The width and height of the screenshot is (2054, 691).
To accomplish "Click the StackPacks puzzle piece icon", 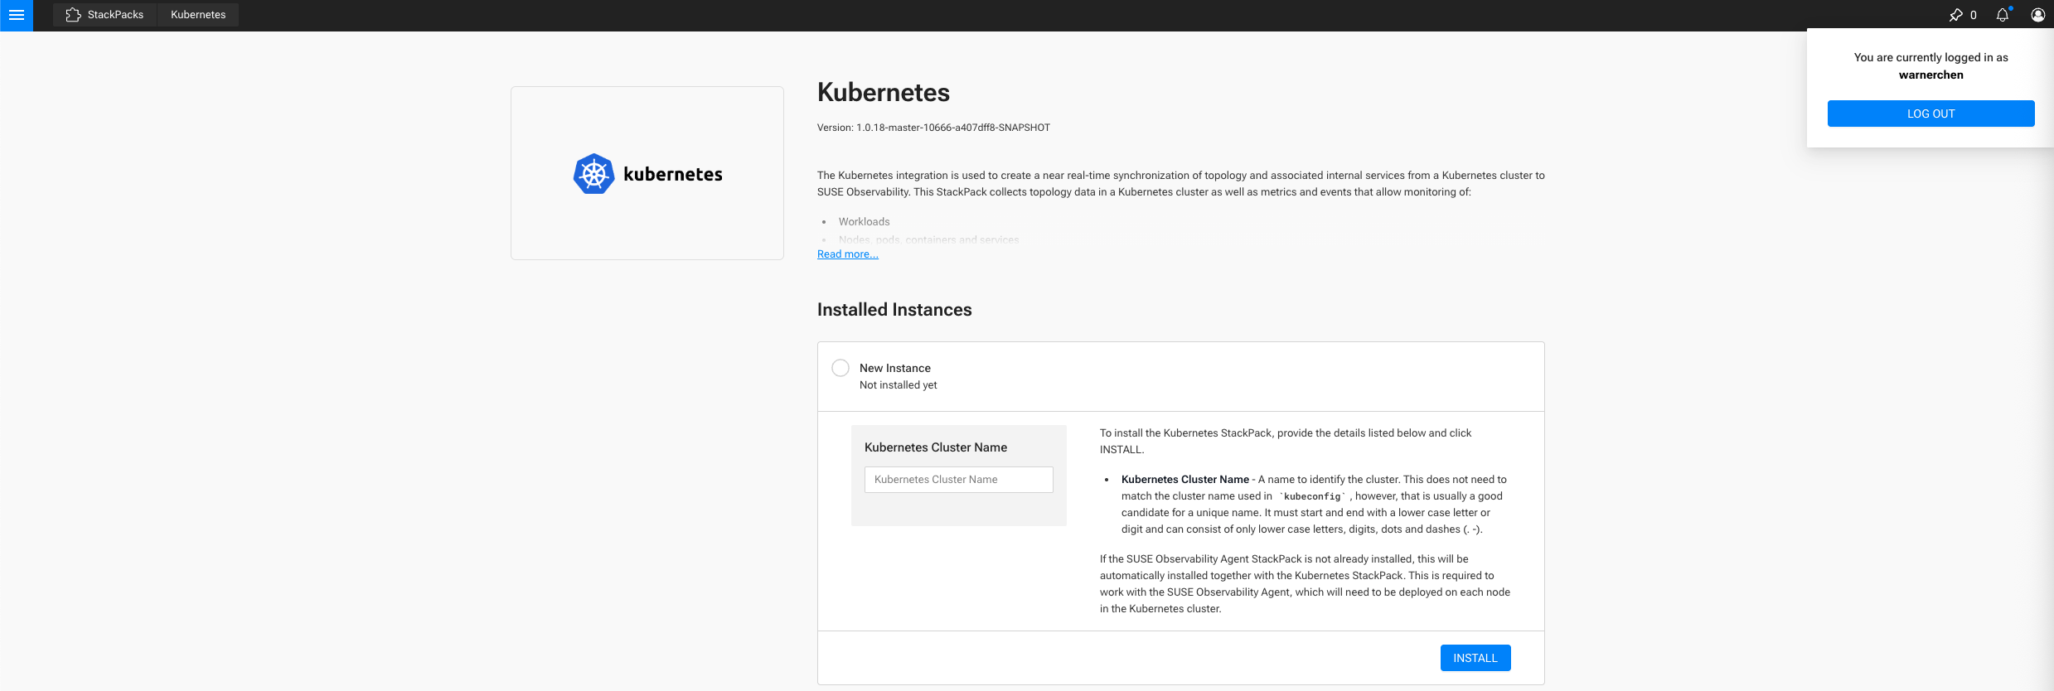I will pos(73,15).
